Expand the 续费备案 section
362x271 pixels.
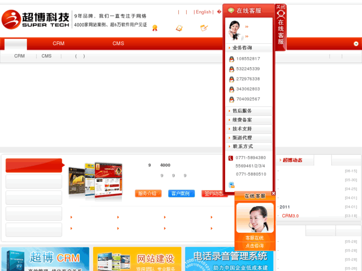tap(249, 120)
